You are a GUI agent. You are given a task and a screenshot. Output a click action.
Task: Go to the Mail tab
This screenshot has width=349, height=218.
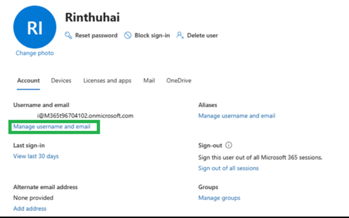(149, 80)
